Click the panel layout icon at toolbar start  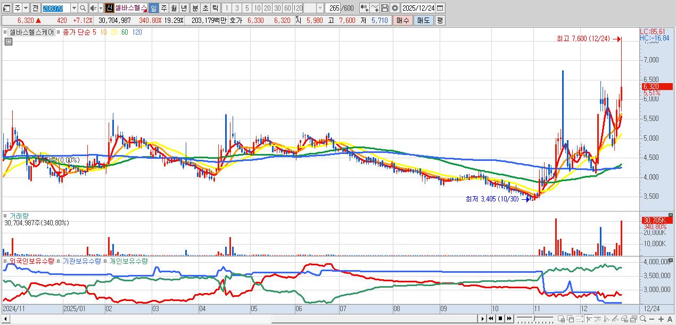point(7,8)
